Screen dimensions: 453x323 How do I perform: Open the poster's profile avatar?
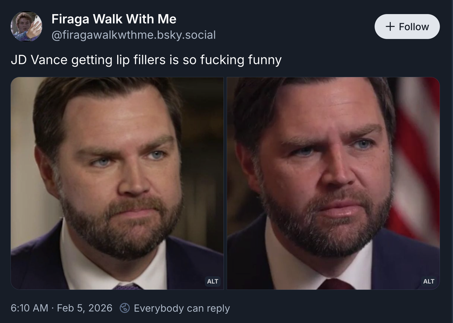pos(26,27)
